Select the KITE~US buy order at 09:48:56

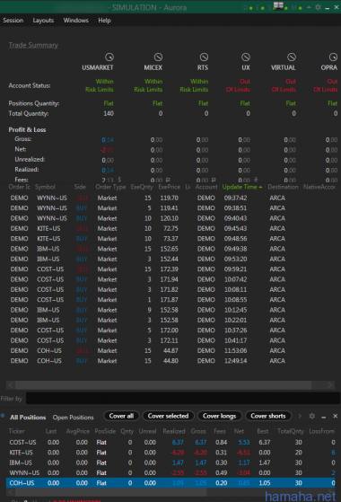click(x=170, y=239)
